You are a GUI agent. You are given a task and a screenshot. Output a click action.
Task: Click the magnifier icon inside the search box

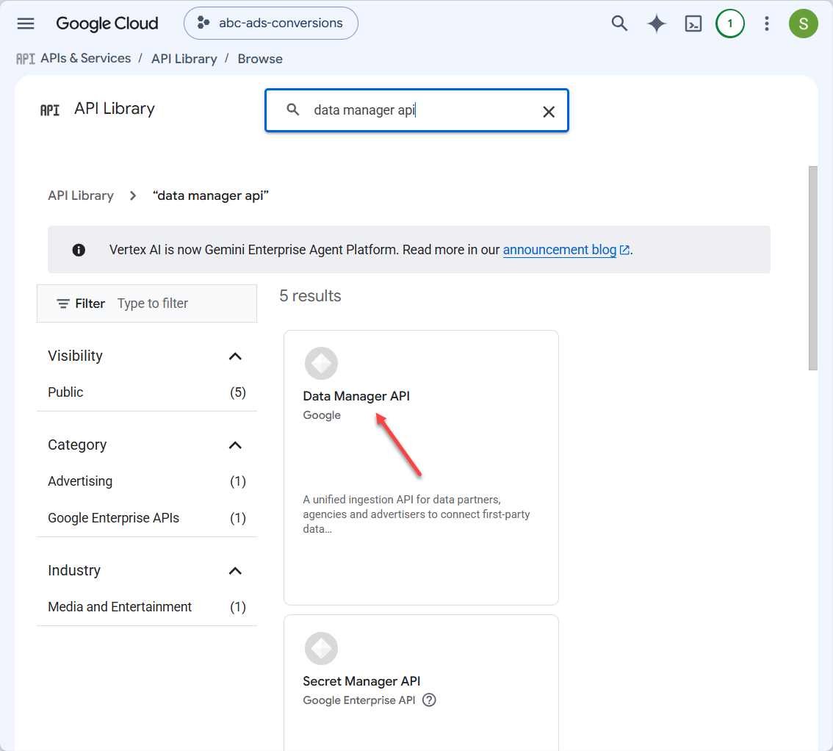click(292, 109)
